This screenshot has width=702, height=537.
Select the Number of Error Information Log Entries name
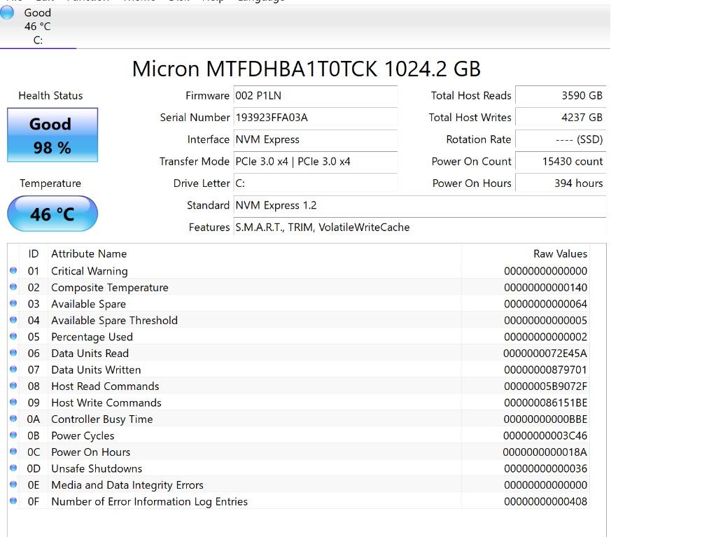(x=149, y=501)
